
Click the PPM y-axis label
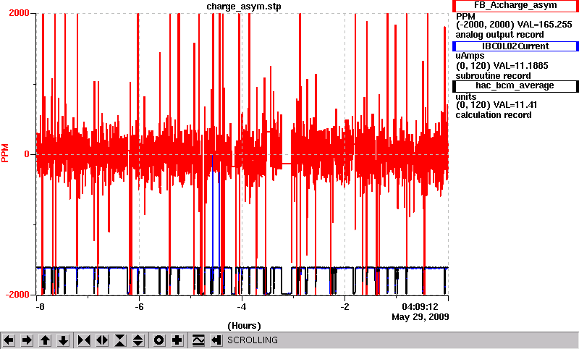[x=5, y=154]
